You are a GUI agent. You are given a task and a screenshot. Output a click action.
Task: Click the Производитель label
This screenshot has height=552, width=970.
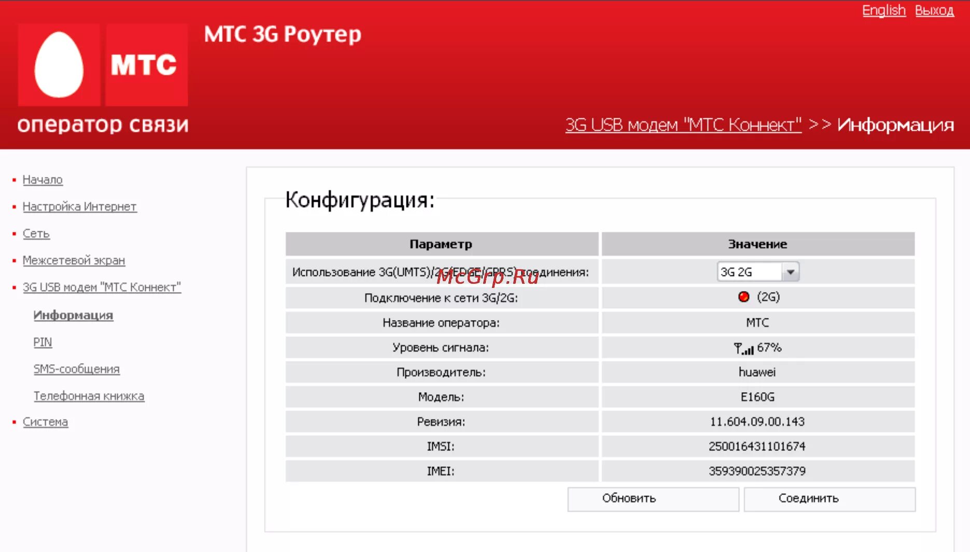point(441,372)
